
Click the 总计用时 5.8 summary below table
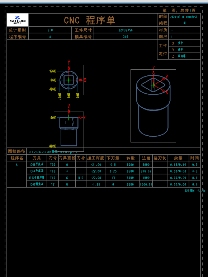pyautogui.click(x=195, y=191)
